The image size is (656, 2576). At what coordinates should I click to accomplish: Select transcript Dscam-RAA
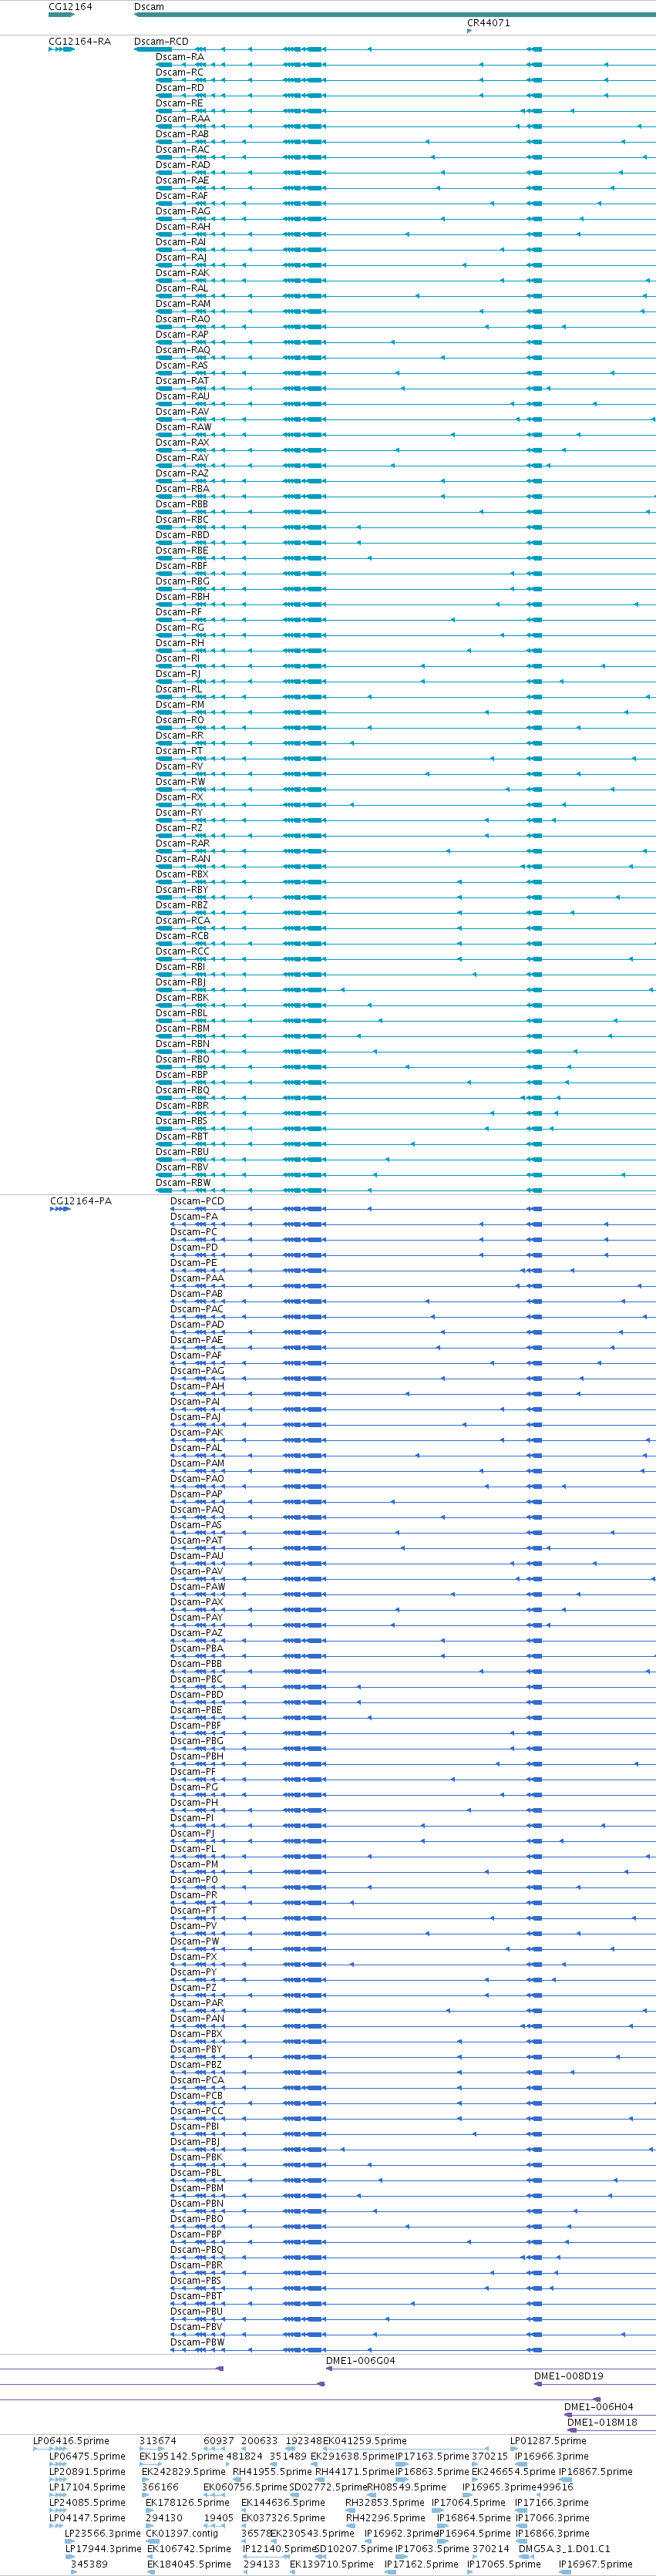click(183, 119)
